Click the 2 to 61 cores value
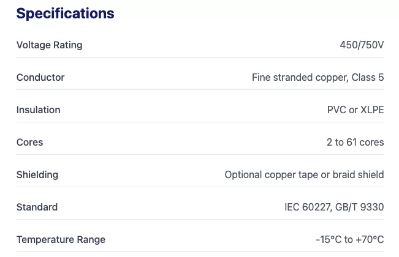The image size is (399, 257). click(355, 142)
